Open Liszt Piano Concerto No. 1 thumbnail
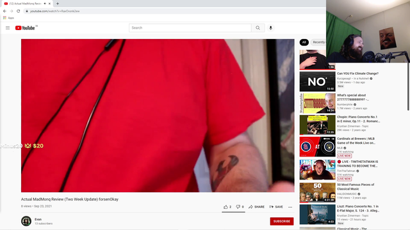Viewport: 410px width, 230px height. [x=318, y=215]
